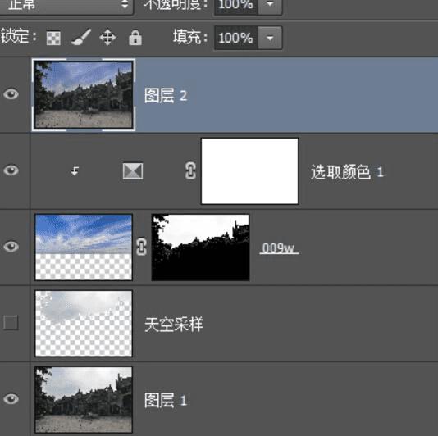Click lock all padlock icon
The image size is (438, 436).
(135, 38)
